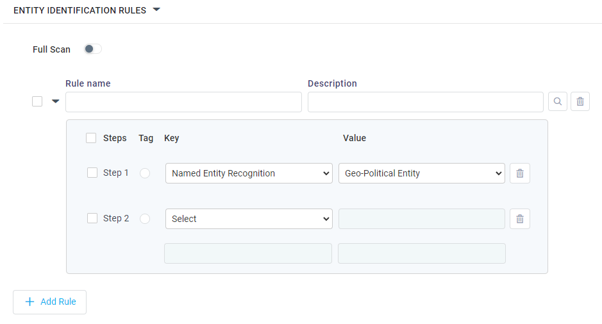Collapse the Entity Identification Rules section
Screen dimensions: 602x324
click(156, 10)
